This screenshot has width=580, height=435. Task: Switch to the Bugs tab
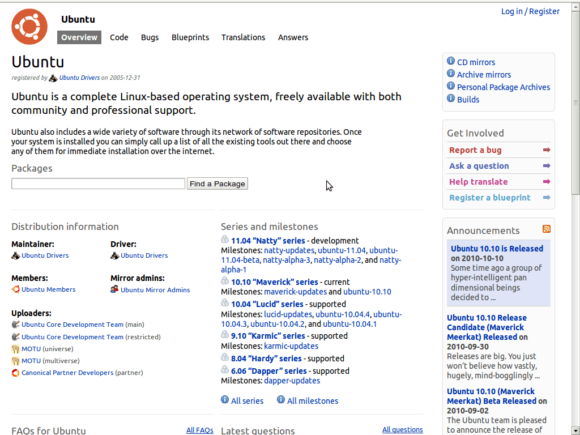[150, 37]
